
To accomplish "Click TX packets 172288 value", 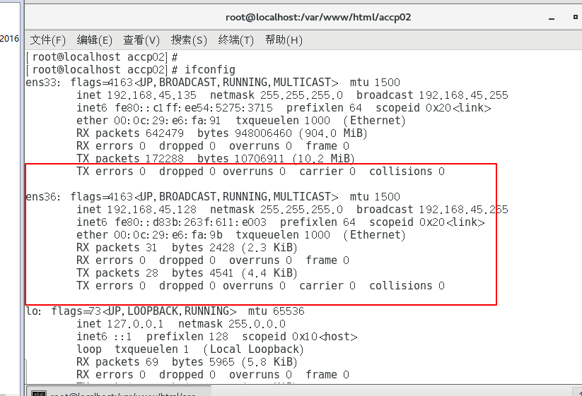I will [165, 159].
